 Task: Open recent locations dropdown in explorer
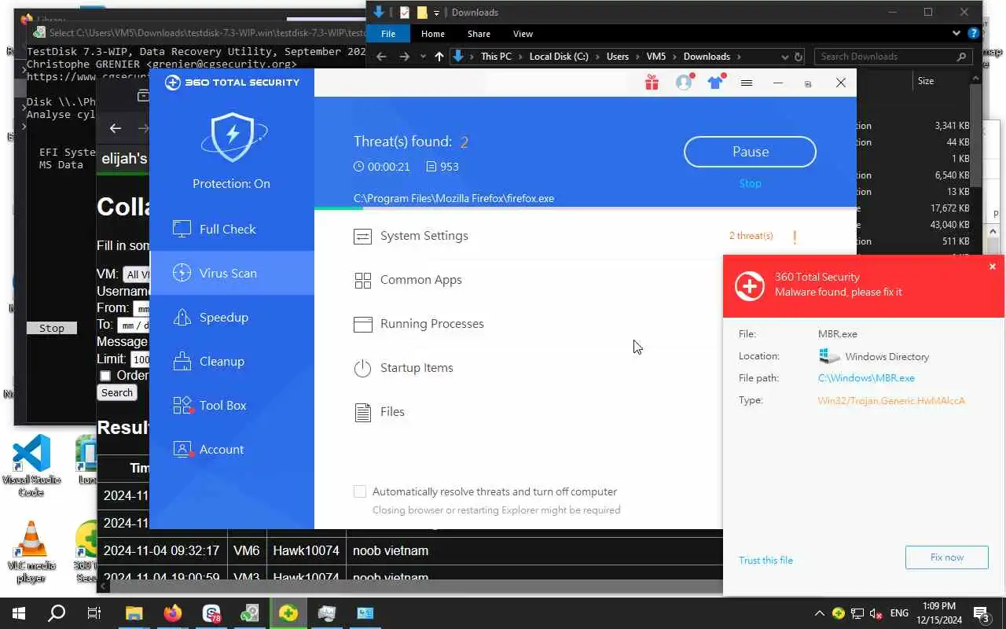coord(422,57)
